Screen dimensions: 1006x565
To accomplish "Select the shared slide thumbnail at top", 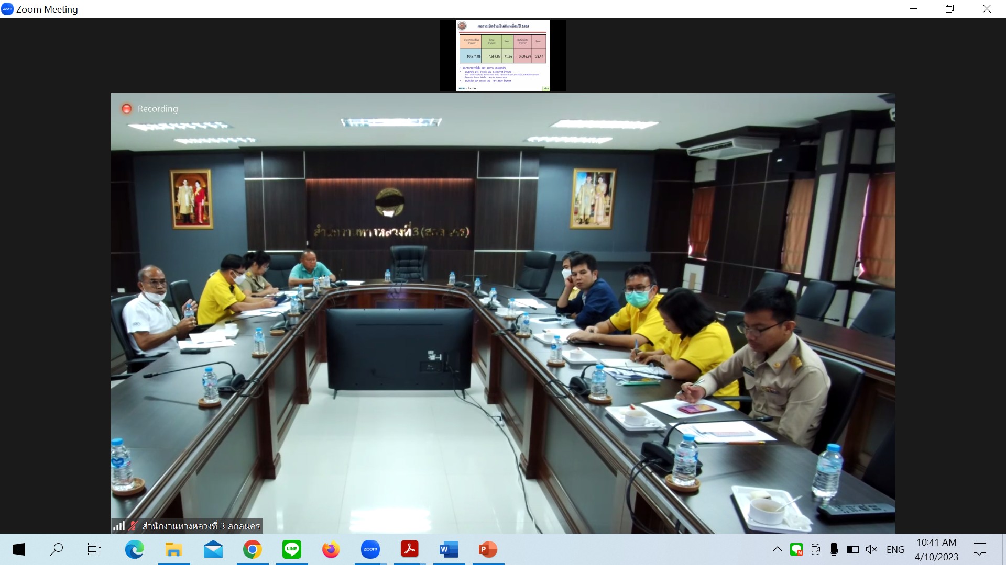I will pos(503,55).
